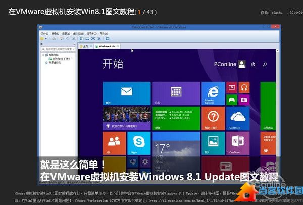
Task: Open the green Xbox Games tile
Action: (232, 100)
